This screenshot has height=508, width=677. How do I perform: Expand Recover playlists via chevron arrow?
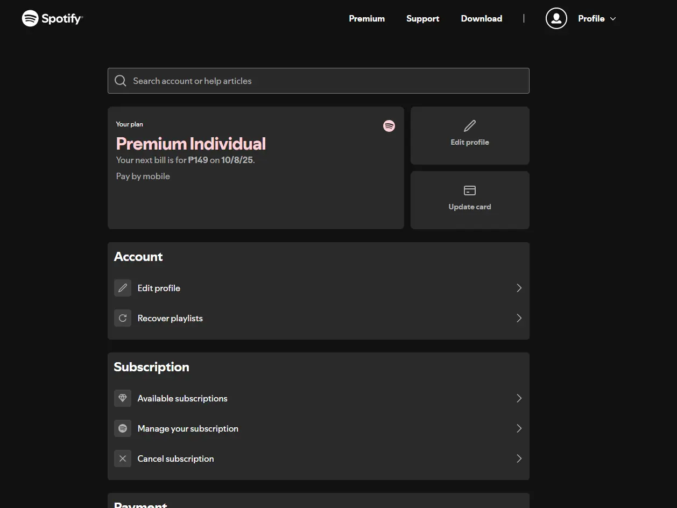519,318
